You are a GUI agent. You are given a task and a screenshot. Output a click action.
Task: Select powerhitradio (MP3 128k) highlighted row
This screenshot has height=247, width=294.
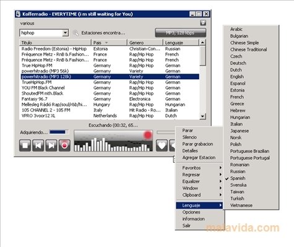coord(110,77)
